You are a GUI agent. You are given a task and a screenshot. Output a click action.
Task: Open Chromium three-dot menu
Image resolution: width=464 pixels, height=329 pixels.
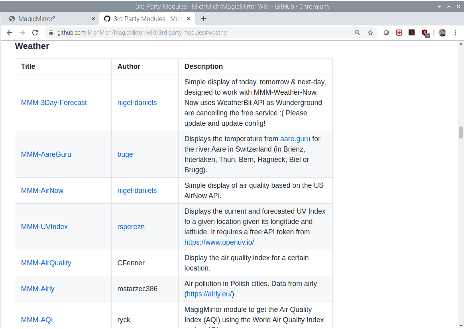(455, 33)
